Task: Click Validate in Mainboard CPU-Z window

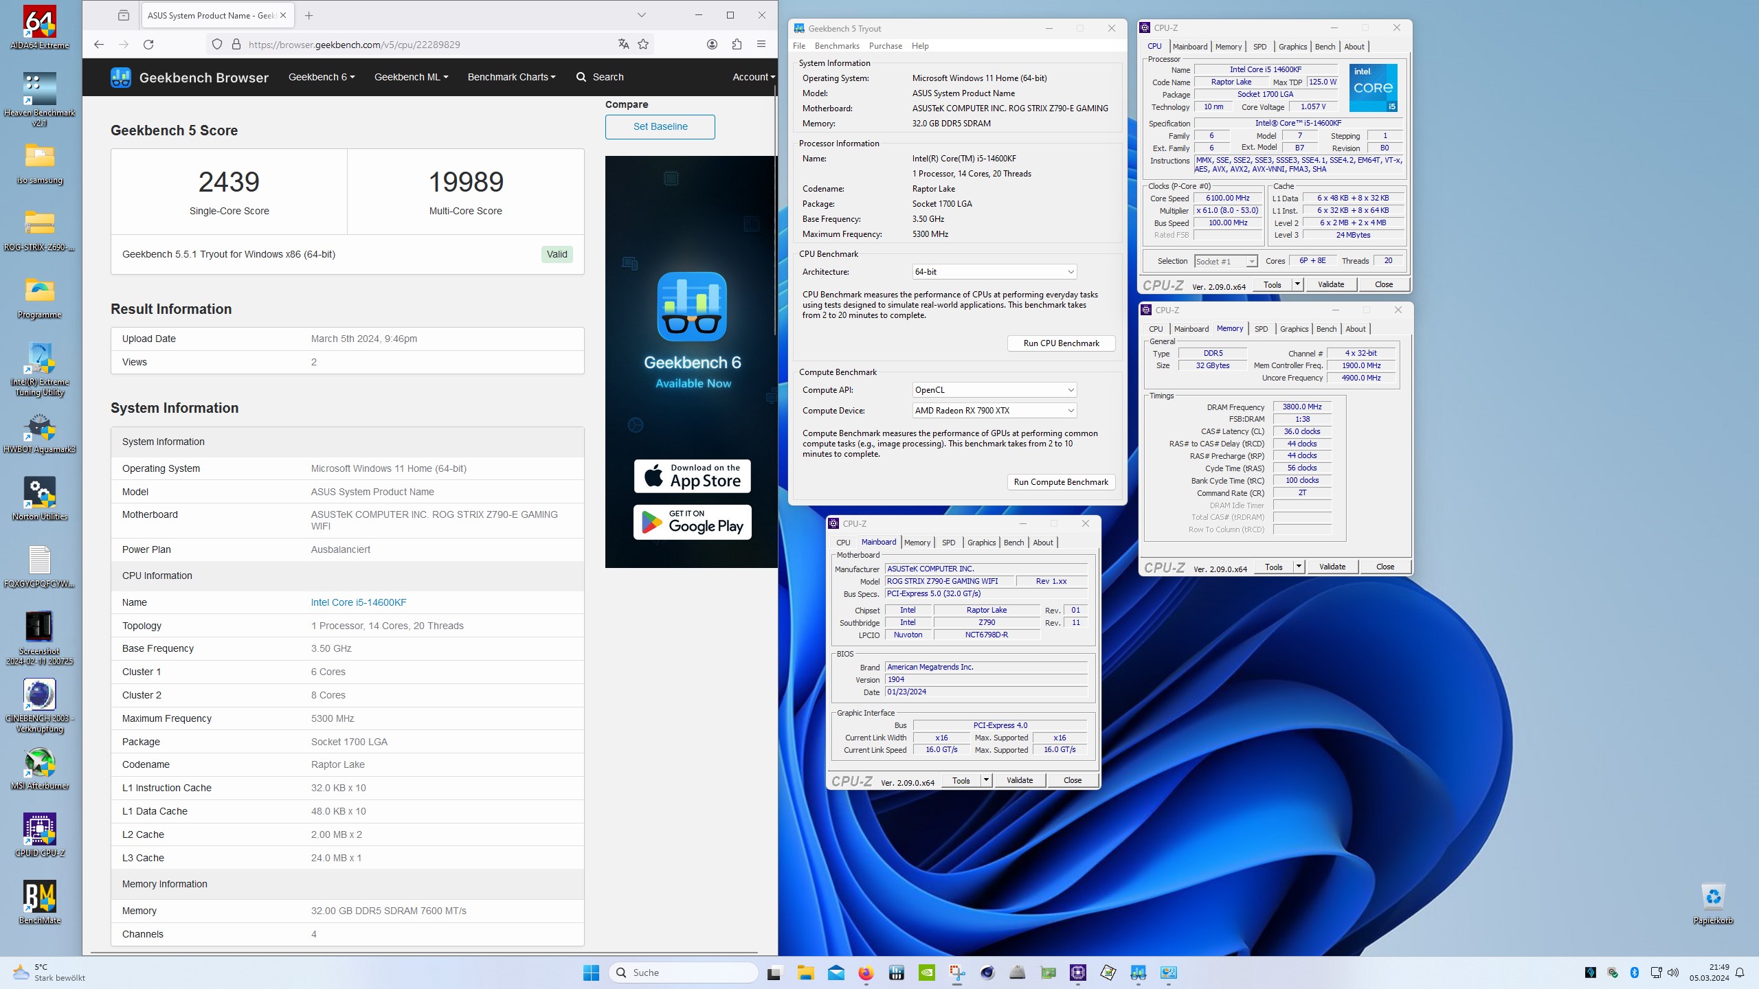Action: point(1020,780)
